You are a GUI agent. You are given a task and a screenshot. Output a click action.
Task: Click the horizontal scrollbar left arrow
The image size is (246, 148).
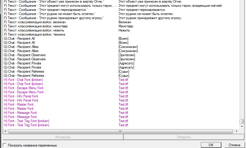5,131
